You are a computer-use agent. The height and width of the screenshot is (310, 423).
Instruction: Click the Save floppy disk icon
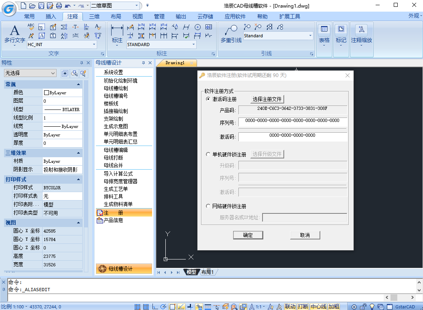(41, 6)
